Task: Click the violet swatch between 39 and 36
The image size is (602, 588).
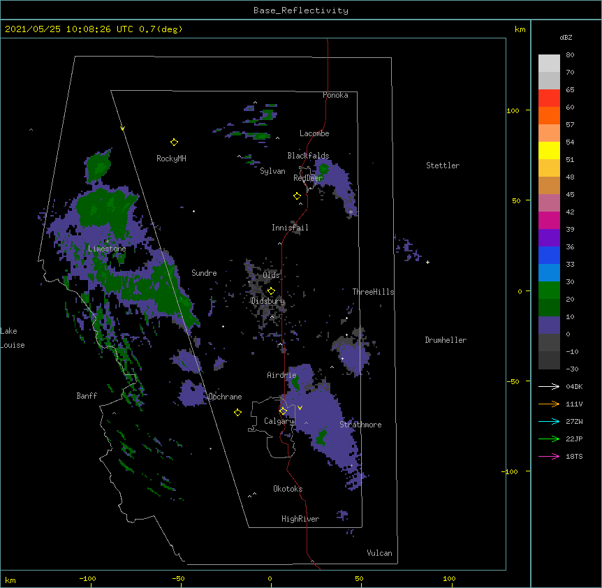Action: coord(549,238)
